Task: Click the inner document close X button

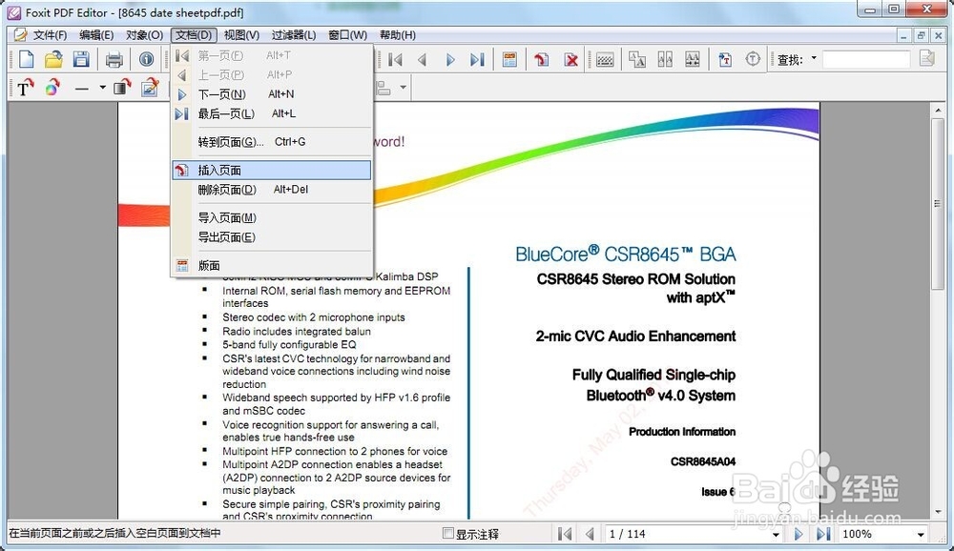Action: 938,36
